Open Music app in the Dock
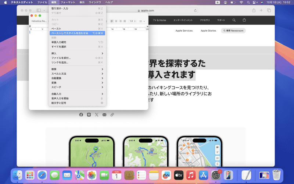294x184 pixels. pyautogui.click(x=191, y=175)
